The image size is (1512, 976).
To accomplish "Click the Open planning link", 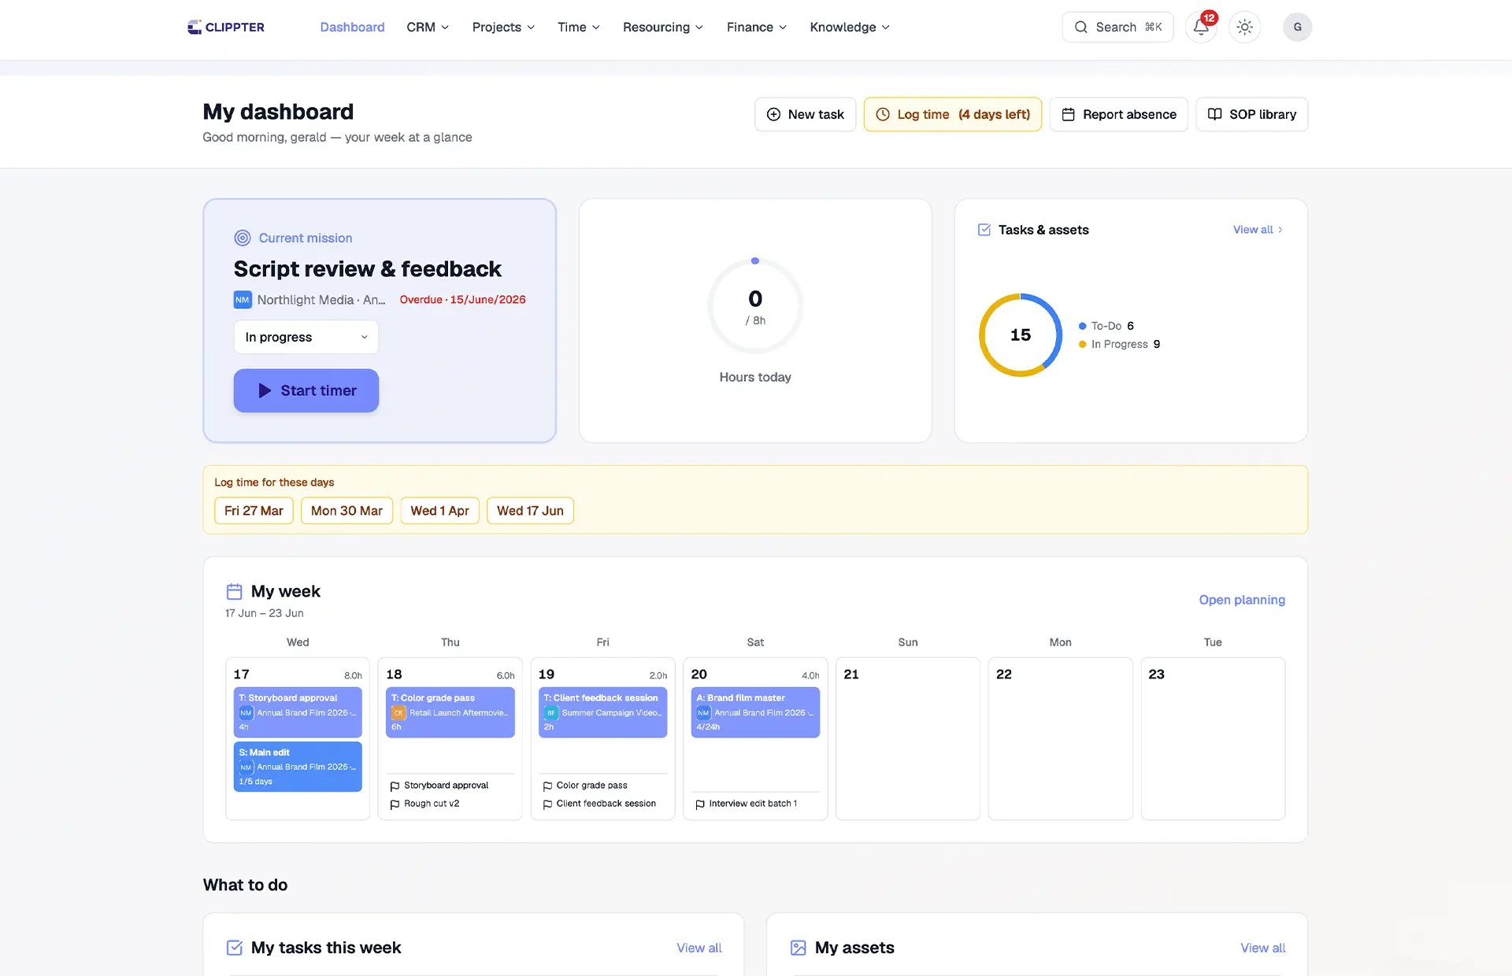I will tap(1242, 600).
